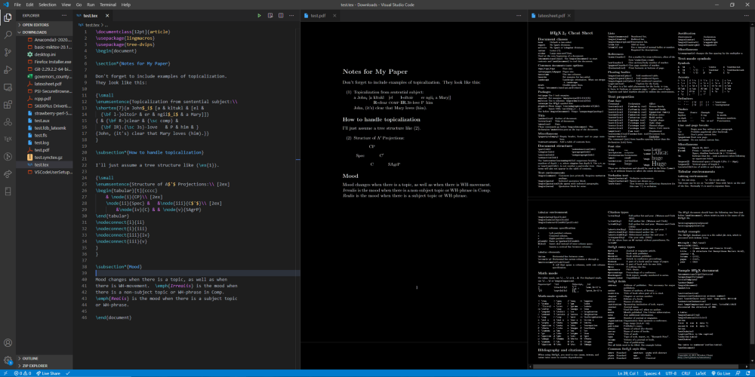Click the Build LaTeX project play button
Image resolution: width=755 pixels, height=377 pixels.
coord(259,15)
